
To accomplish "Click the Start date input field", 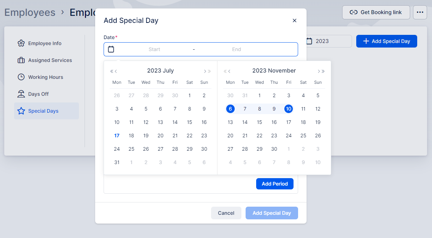I will pos(154,49).
